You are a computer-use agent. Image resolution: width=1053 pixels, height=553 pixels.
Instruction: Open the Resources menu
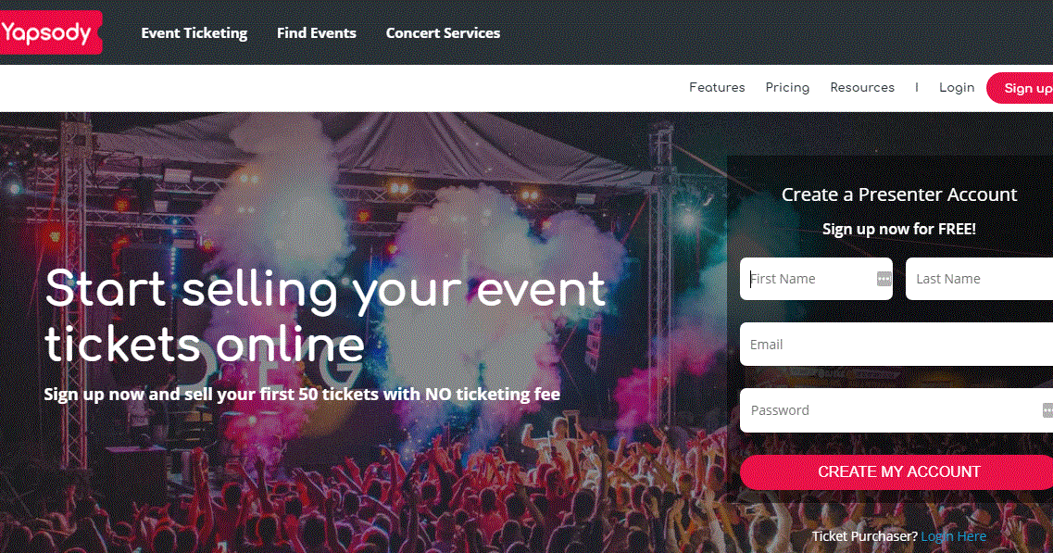(x=862, y=87)
